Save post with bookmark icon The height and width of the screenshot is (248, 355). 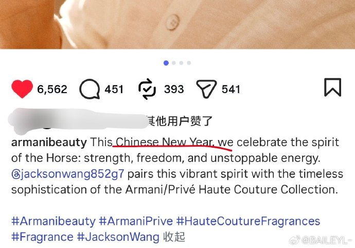[x=332, y=87]
